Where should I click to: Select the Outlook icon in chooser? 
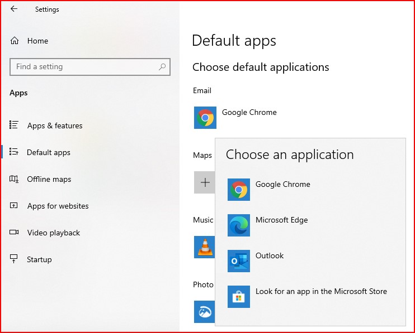pos(239,261)
